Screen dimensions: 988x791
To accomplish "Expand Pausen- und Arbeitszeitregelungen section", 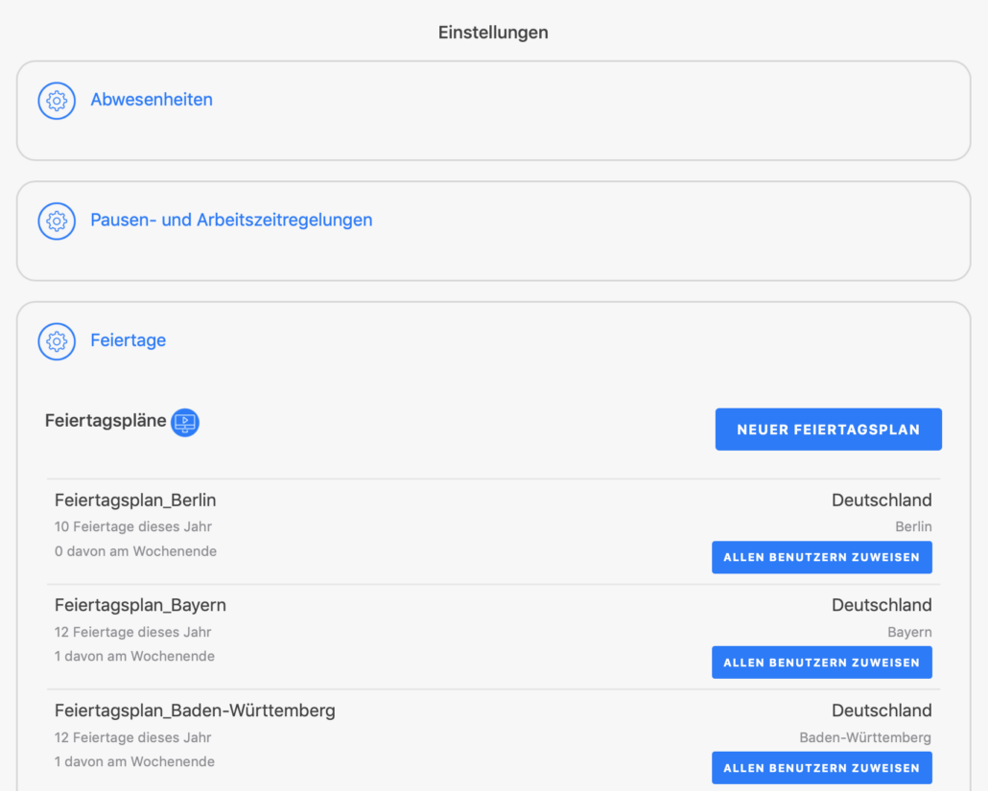I will [x=231, y=220].
